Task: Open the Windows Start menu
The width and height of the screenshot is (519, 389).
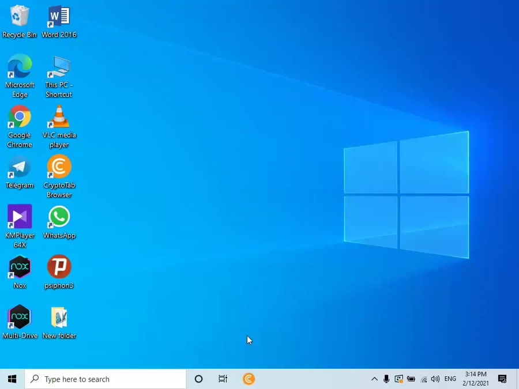Action: coord(12,379)
